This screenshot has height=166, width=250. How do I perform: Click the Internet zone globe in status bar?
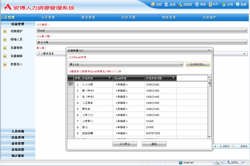coord(181,162)
